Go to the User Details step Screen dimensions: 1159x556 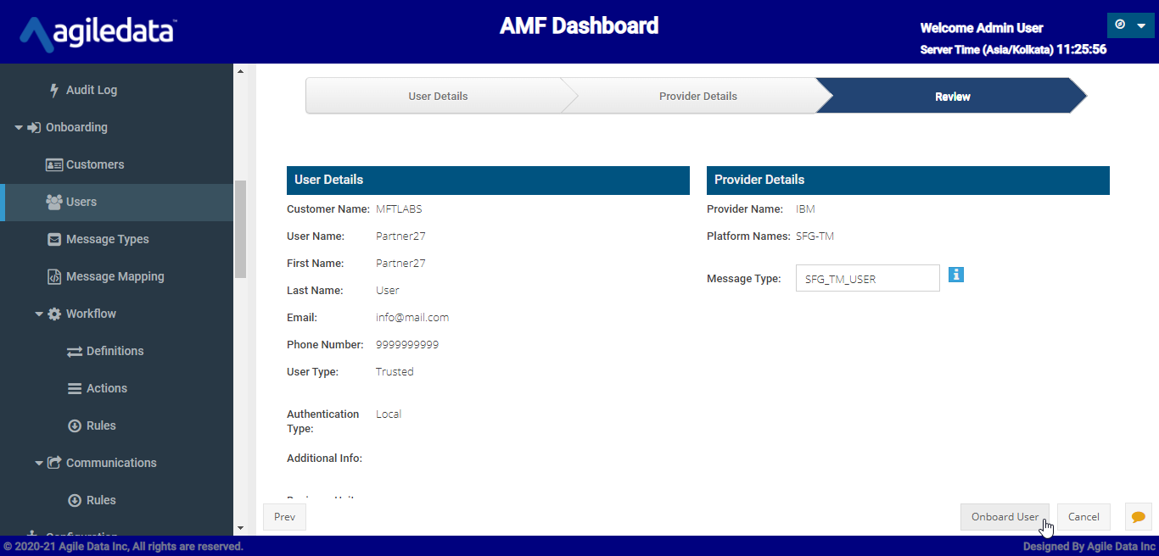[x=437, y=97]
